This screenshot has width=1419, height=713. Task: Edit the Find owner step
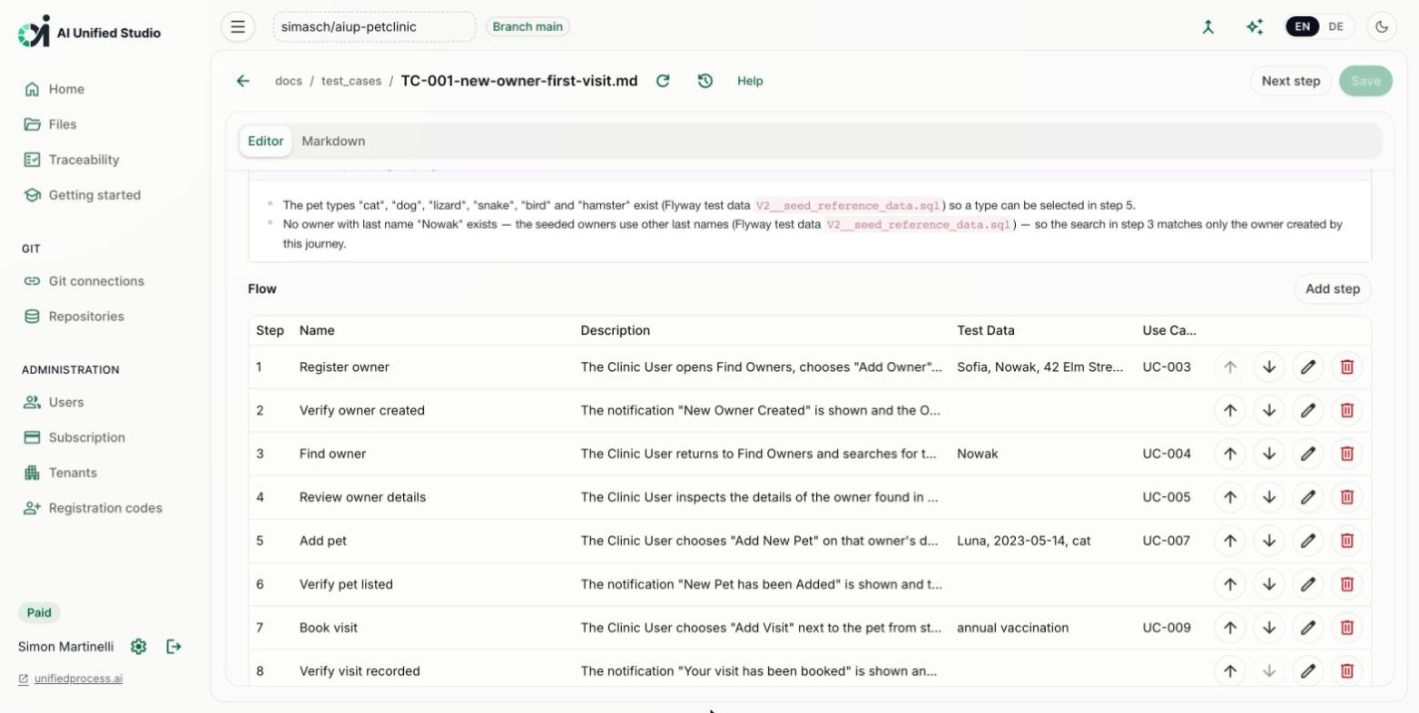pyautogui.click(x=1308, y=454)
